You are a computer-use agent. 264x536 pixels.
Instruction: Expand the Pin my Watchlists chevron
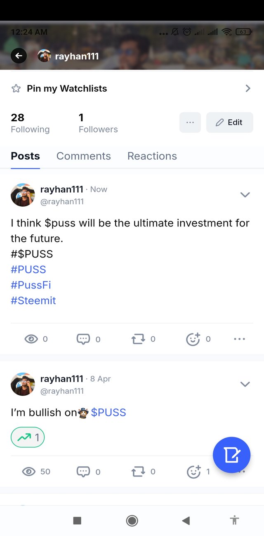tap(247, 88)
